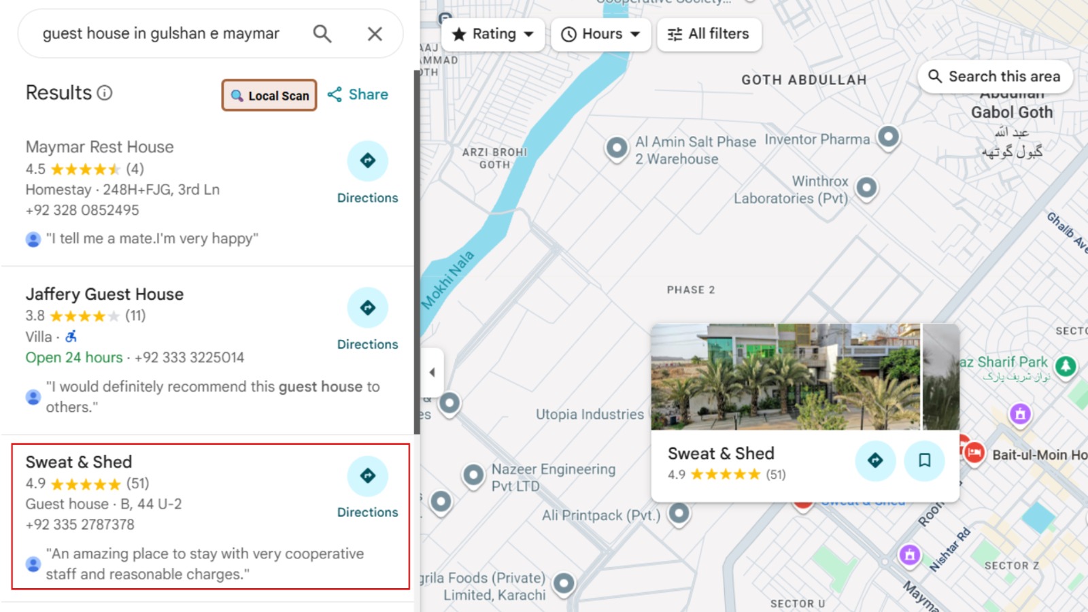The width and height of the screenshot is (1088, 612).
Task: Open Jaffery Guest House listing title
Action: tap(105, 294)
